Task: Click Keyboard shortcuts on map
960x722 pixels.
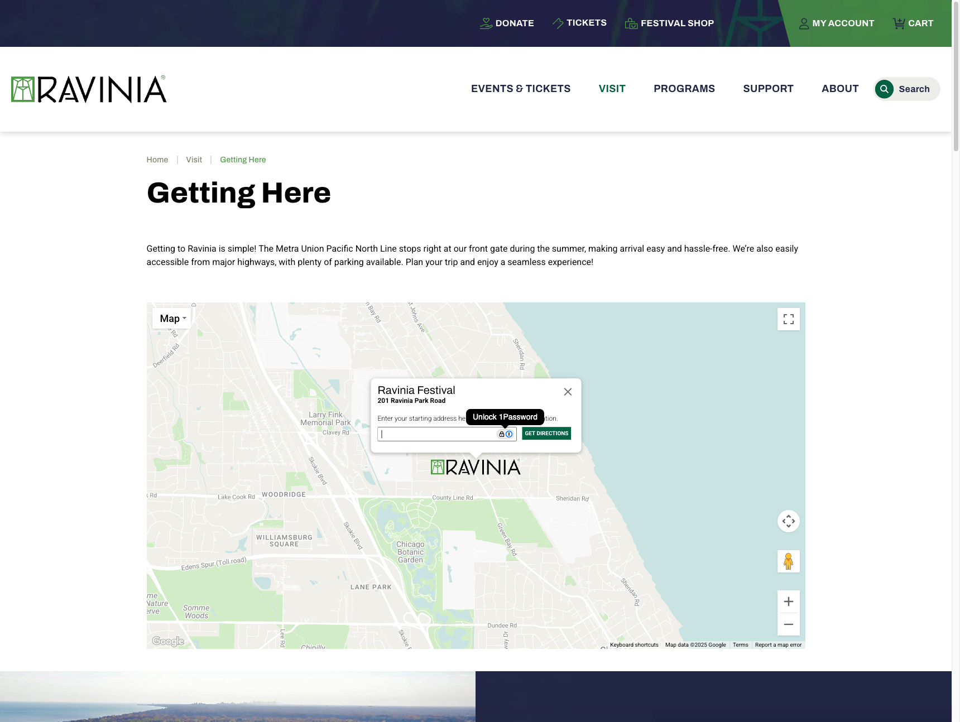Action: click(x=634, y=645)
